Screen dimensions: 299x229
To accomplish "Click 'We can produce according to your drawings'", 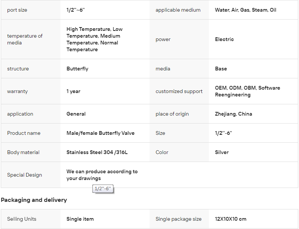I will (x=102, y=175).
